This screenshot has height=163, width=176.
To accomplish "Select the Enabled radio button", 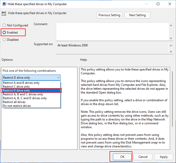I will click(x=4, y=33).
